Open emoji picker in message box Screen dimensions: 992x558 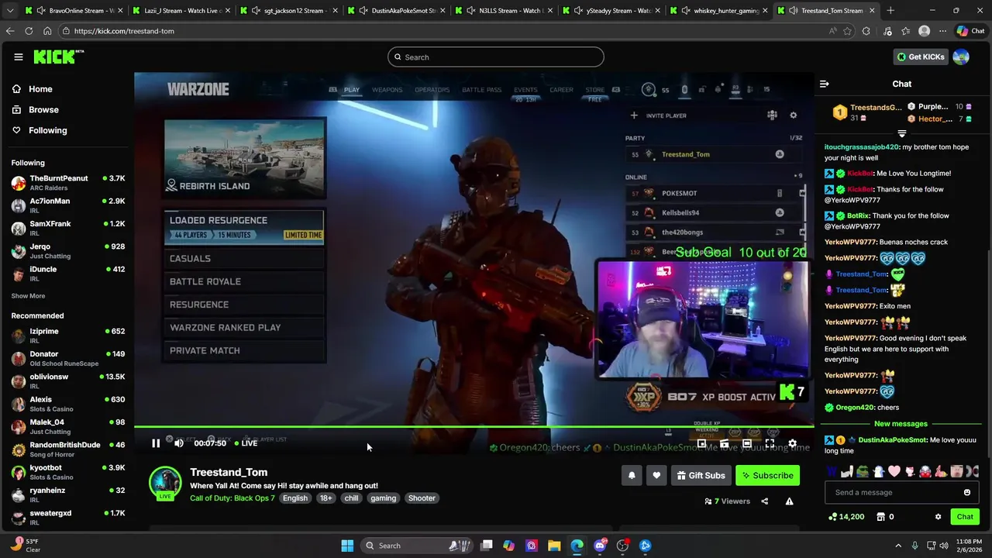point(966,492)
